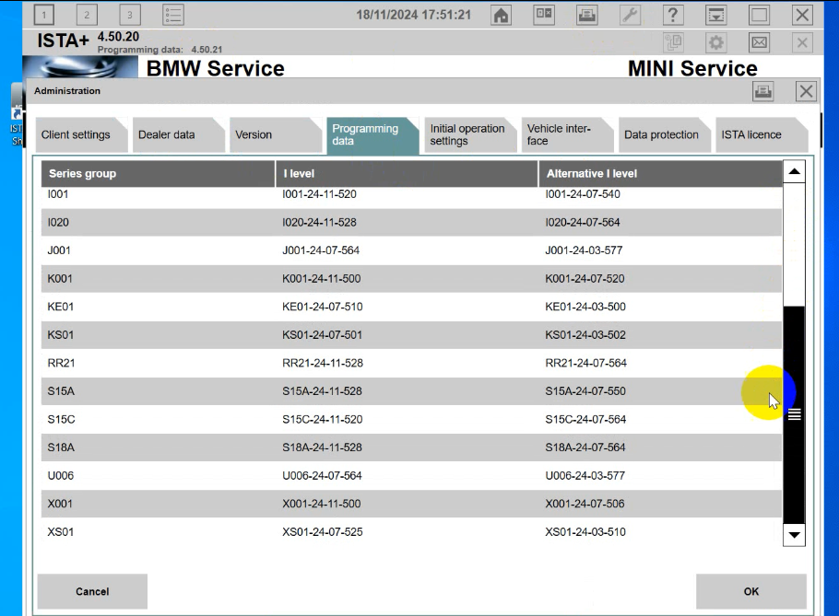Select the XS01 series group cell
This screenshot has height=616, width=839.
[x=61, y=532]
